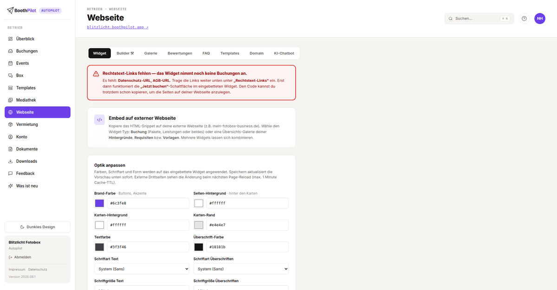Open the Bewertungen tab
Screen dimensions: 557x290
pos(180,53)
